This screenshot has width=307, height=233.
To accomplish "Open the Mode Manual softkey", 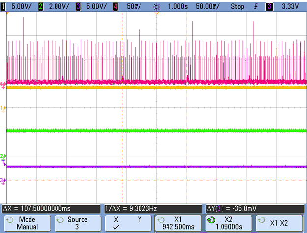I will click(28, 223).
